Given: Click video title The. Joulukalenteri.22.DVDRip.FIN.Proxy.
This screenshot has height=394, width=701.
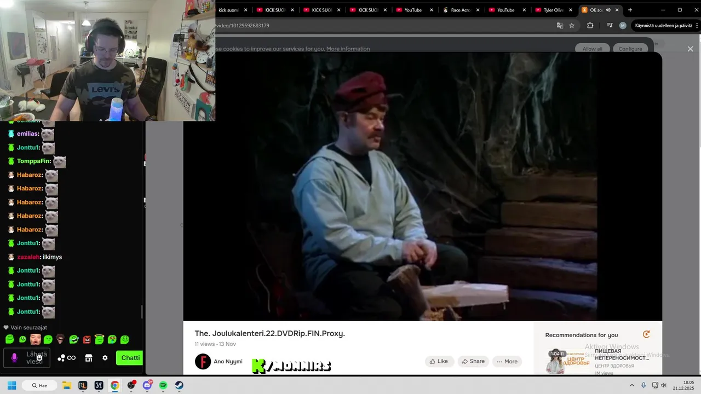Looking at the screenshot, I should pos(269,333).
